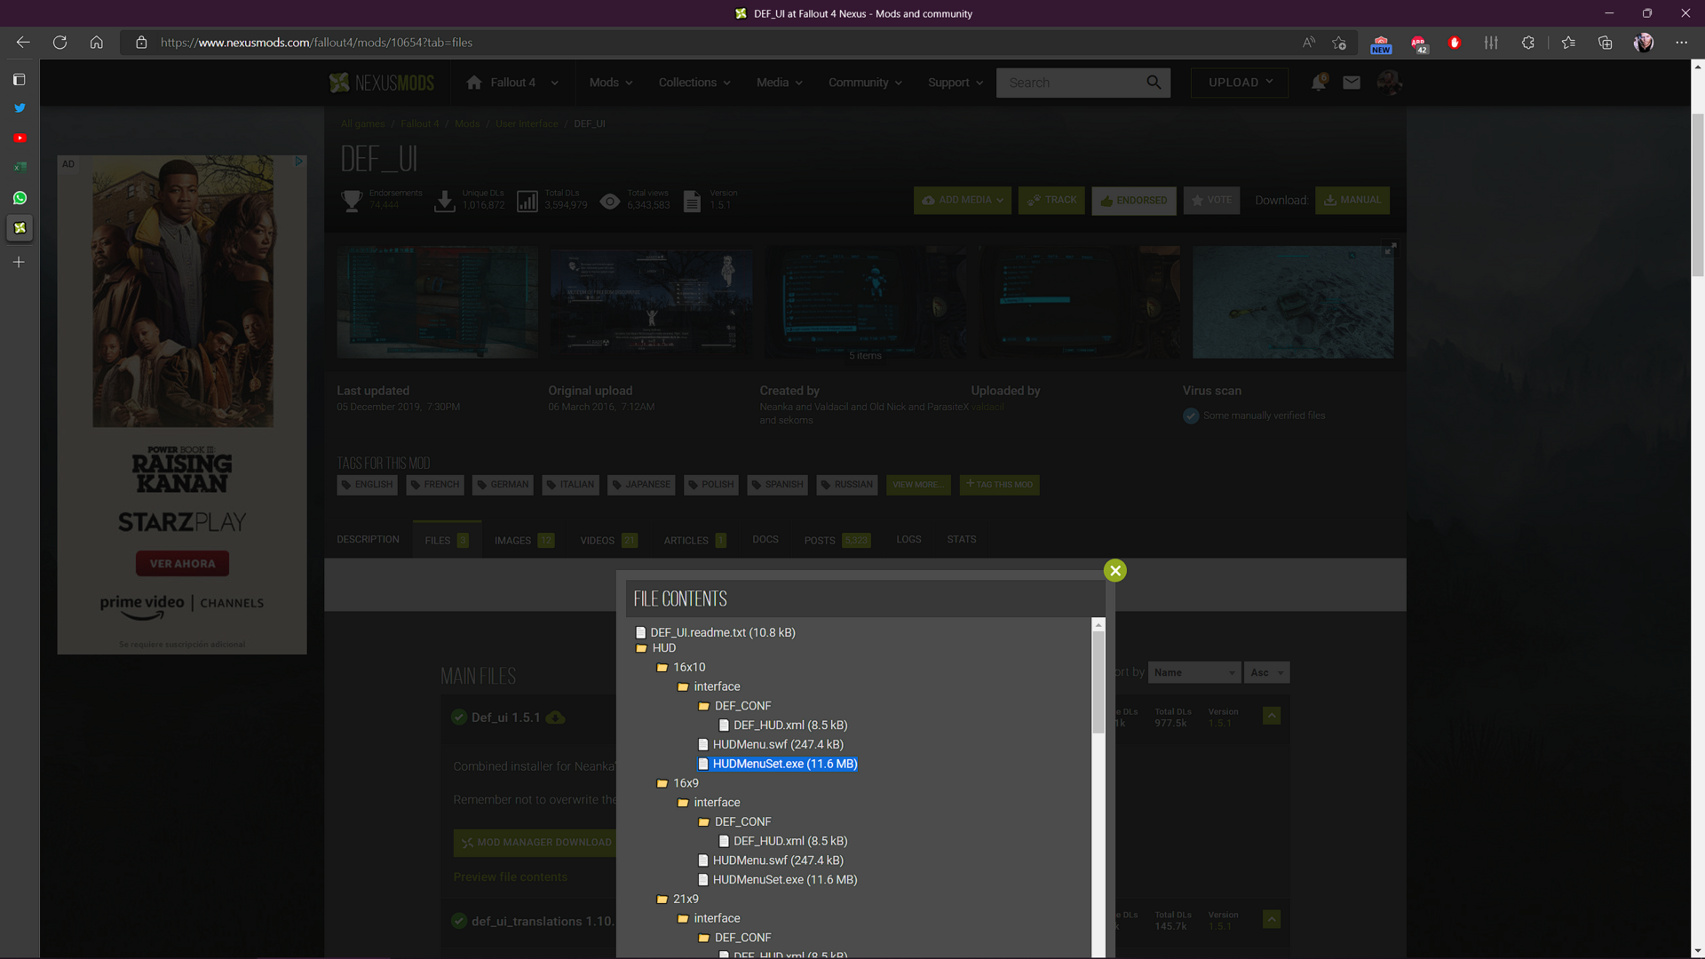Expand the Community menu
The width and height of the screenshot is (1705, 959).
click(x=865, y=83)
